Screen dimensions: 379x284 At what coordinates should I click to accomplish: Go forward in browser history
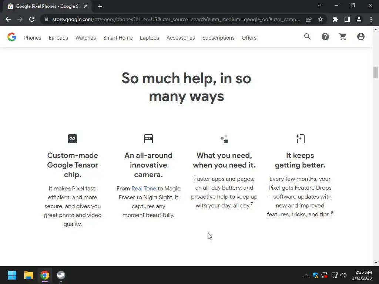coord(20,19)
